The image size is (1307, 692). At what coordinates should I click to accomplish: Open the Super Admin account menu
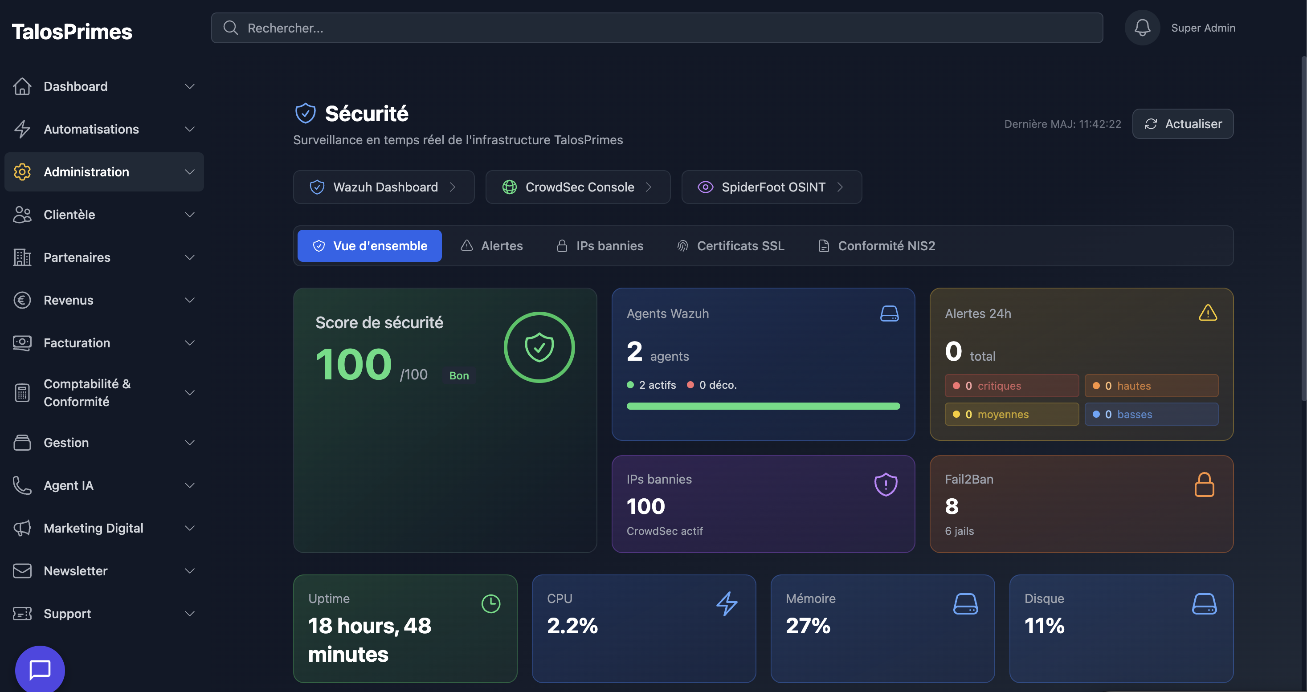tap(1204, 28)
